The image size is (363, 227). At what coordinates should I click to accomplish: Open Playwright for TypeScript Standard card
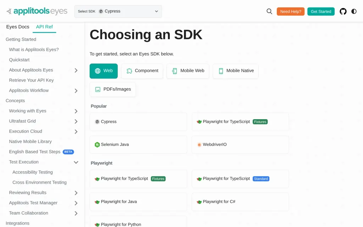240,179
